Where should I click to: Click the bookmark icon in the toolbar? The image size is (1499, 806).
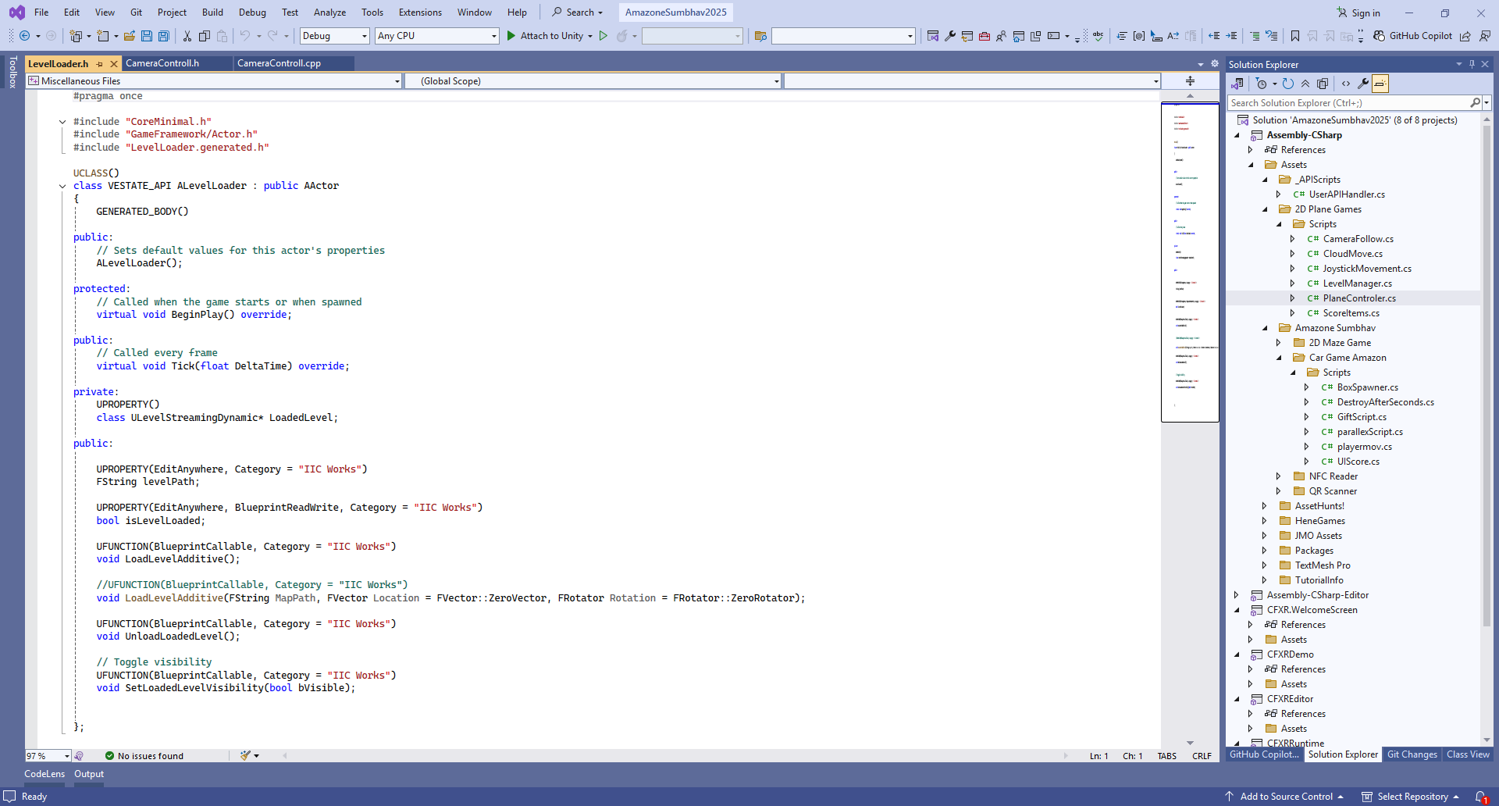click(1295, 36)
